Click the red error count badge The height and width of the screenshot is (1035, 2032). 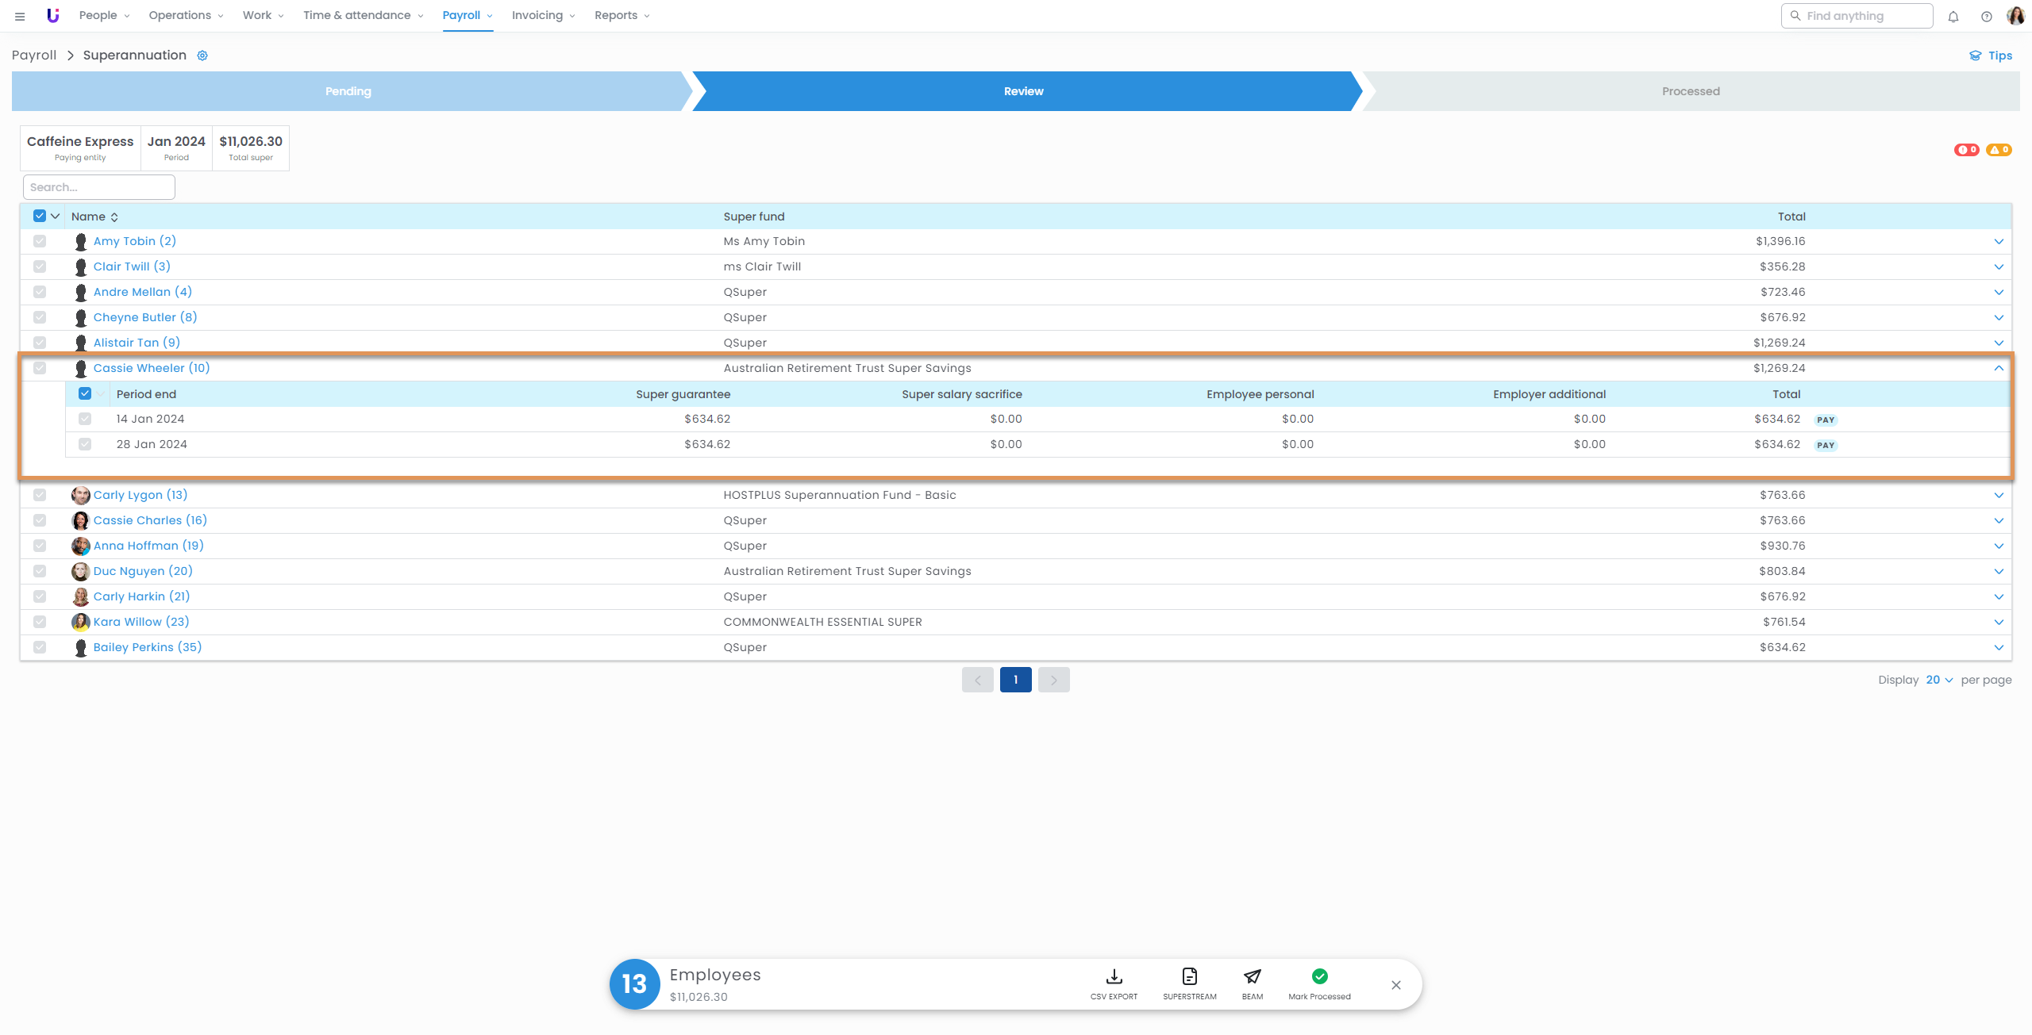point(1966,150)
